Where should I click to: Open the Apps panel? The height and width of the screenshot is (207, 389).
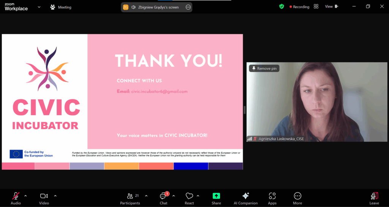pos(272,196)
